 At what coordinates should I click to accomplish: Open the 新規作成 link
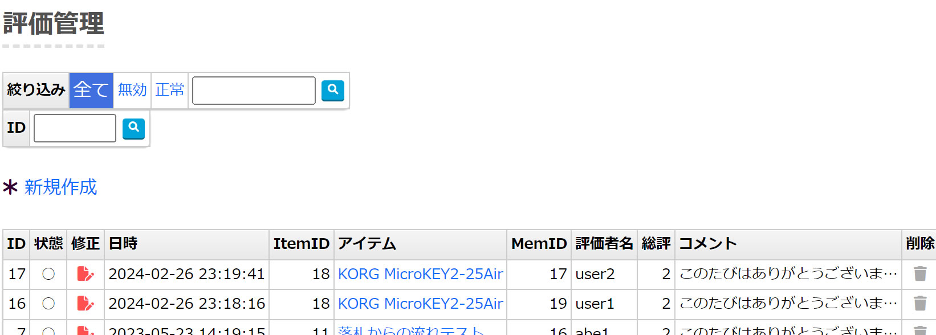pos(60,187)
